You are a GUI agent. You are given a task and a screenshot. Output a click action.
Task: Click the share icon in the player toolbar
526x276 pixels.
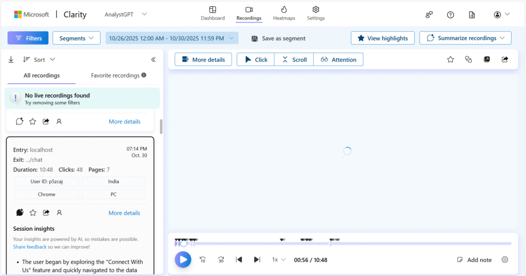pyautogui.click(x=505, y=60)
